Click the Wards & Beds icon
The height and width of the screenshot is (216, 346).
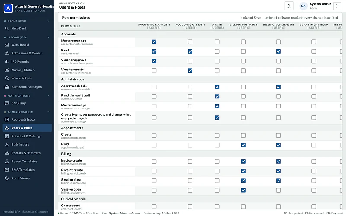(x=7, y=78)
